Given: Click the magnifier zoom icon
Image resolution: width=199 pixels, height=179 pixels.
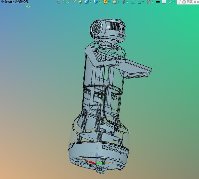Looking at the screenshot, I should (x=114, y=2).
